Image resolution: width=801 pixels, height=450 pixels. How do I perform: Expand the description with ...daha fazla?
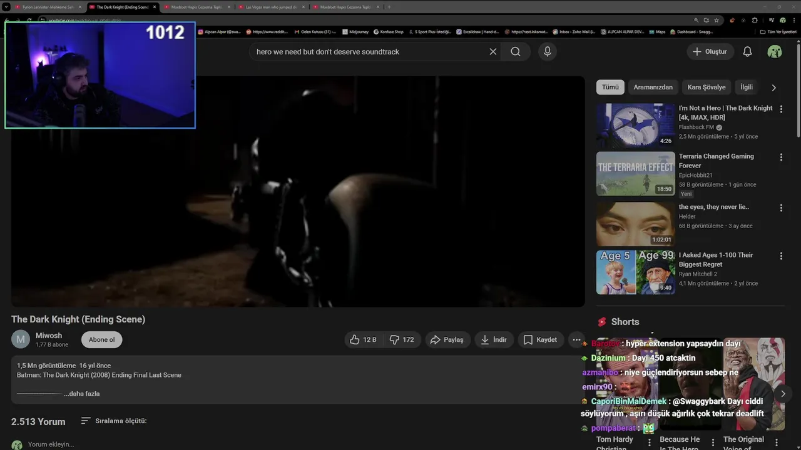coord(82,394)
